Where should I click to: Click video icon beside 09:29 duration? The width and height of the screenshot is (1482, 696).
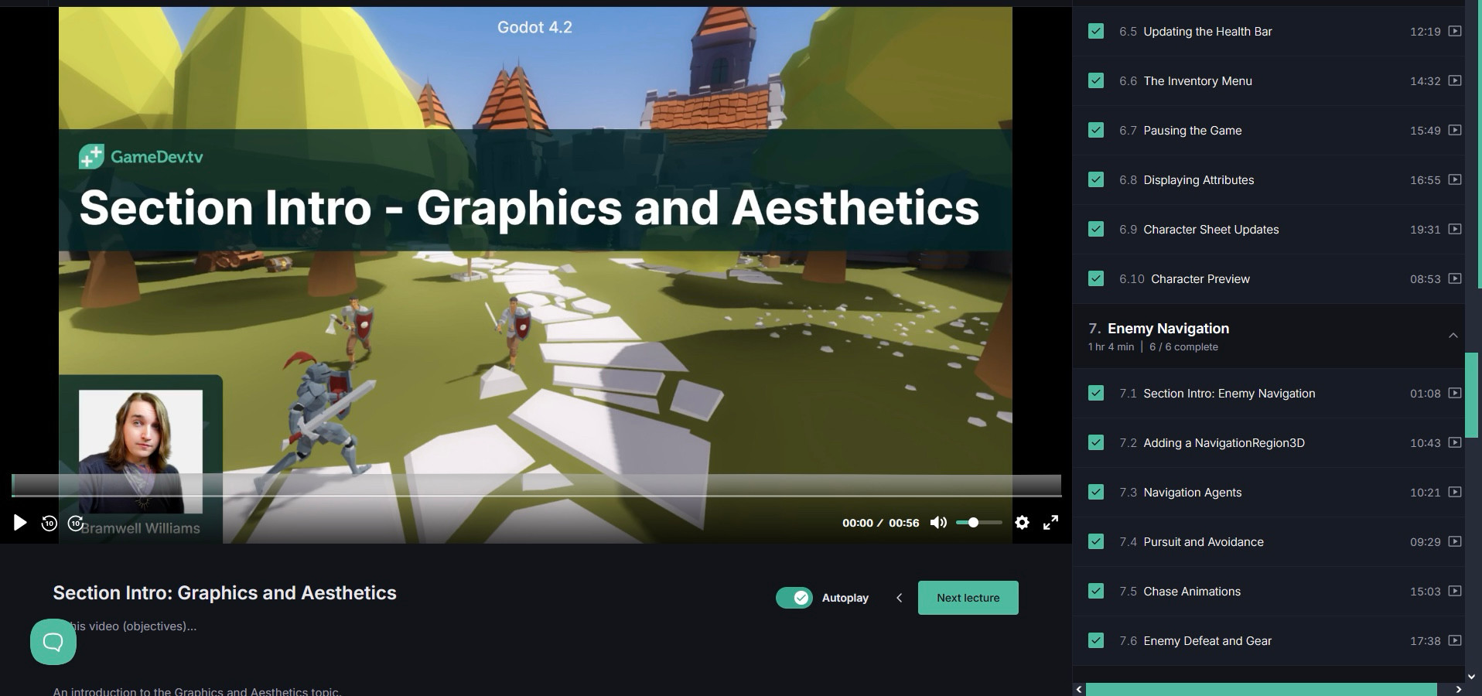click(1455, 541)
